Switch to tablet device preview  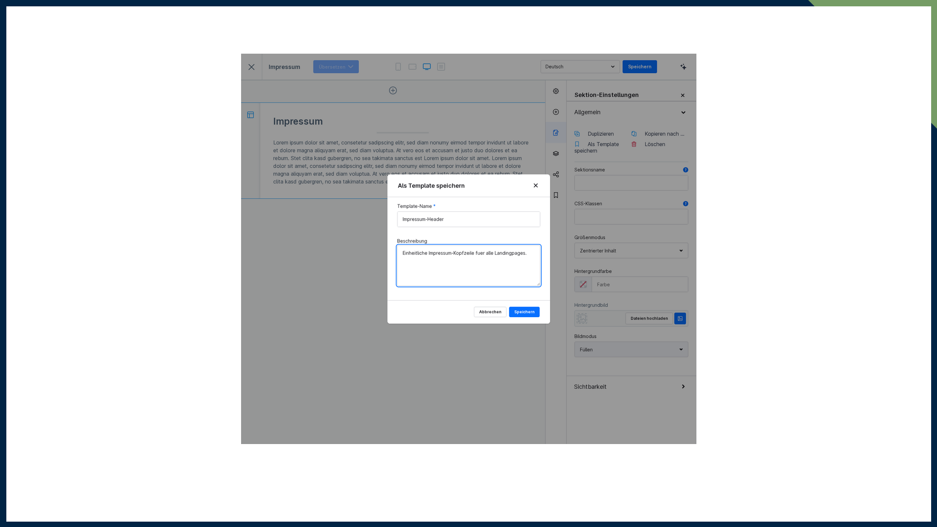tap(412, 67)
